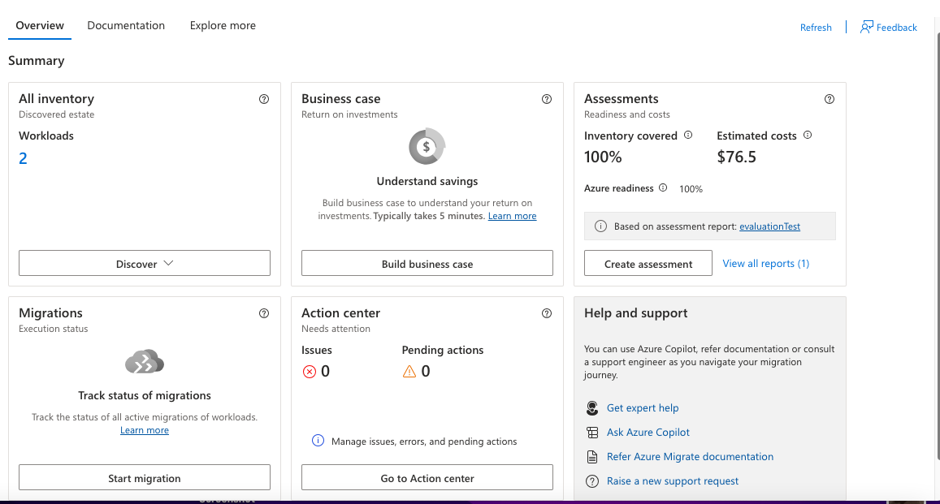Open help icon on Migrations card
940x504 pixels.
(x=264, y=313)
